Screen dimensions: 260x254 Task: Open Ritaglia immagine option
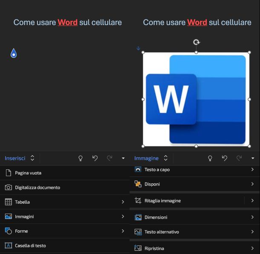tap(195, 201)
